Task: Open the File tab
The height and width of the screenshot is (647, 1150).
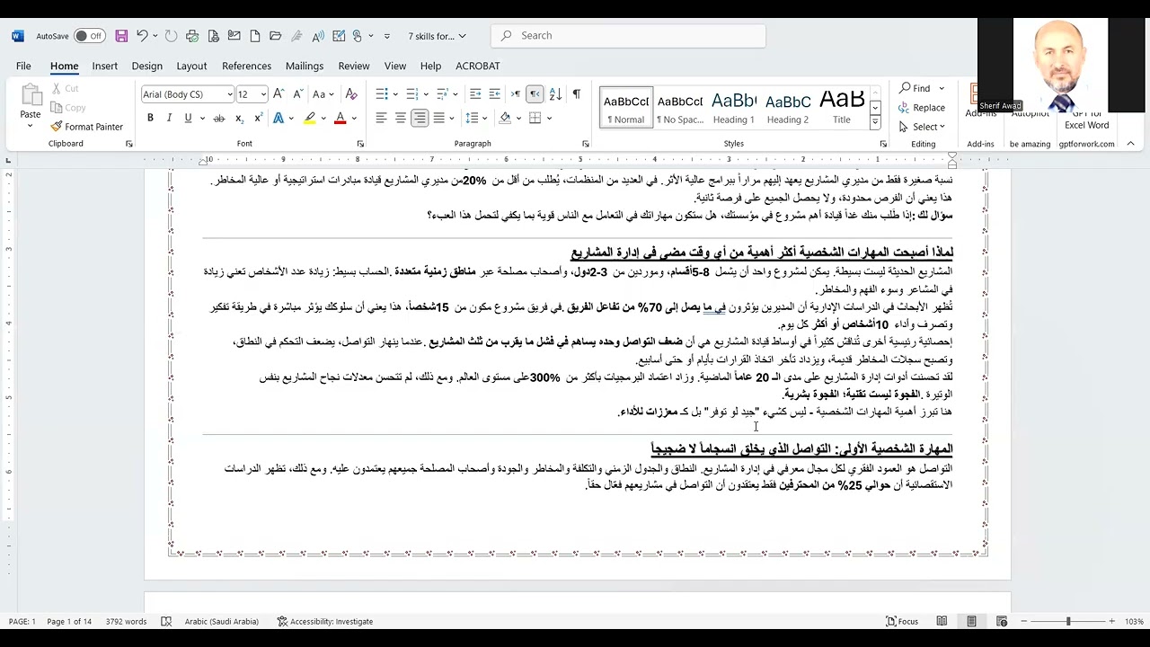Action: coord(23,66)
